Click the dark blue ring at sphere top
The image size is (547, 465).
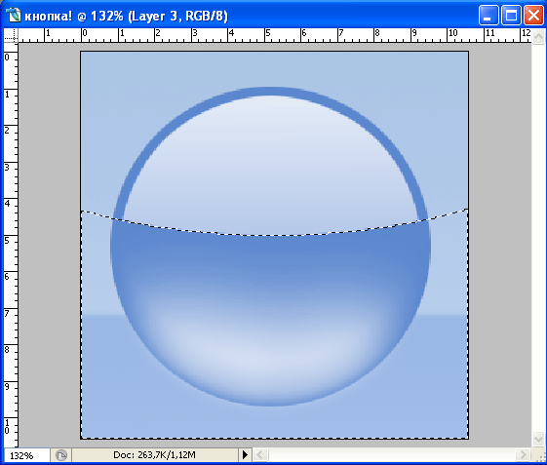(270, 92)
